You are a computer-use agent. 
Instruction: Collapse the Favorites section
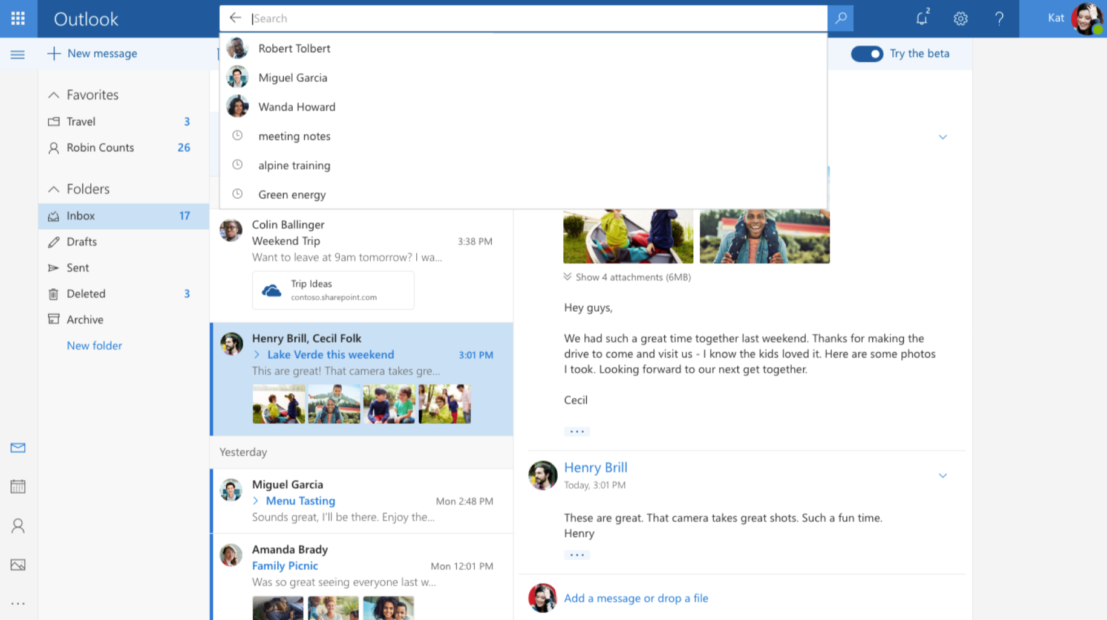point(53,95)
